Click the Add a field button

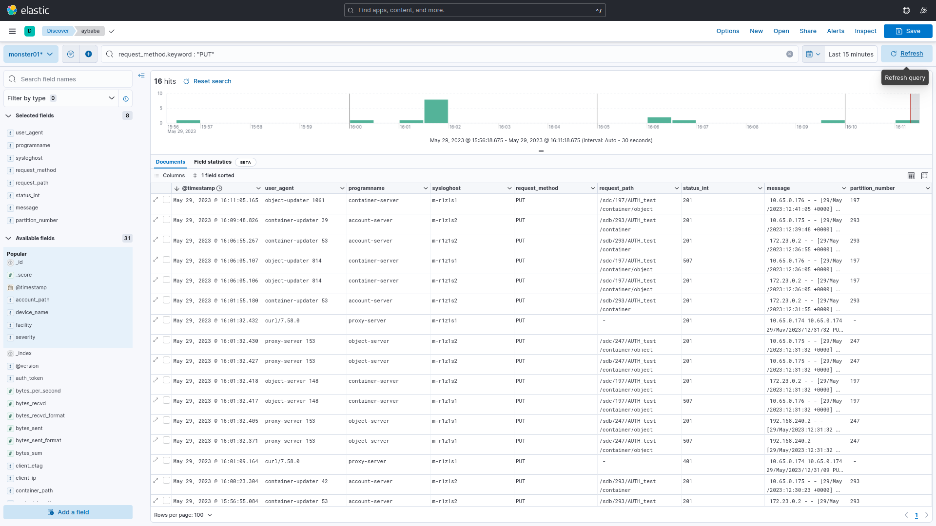[x=68, y=512]
